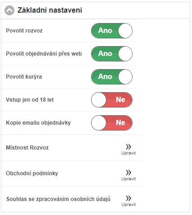Click the Povolit kurýra label text

point(24,77)
